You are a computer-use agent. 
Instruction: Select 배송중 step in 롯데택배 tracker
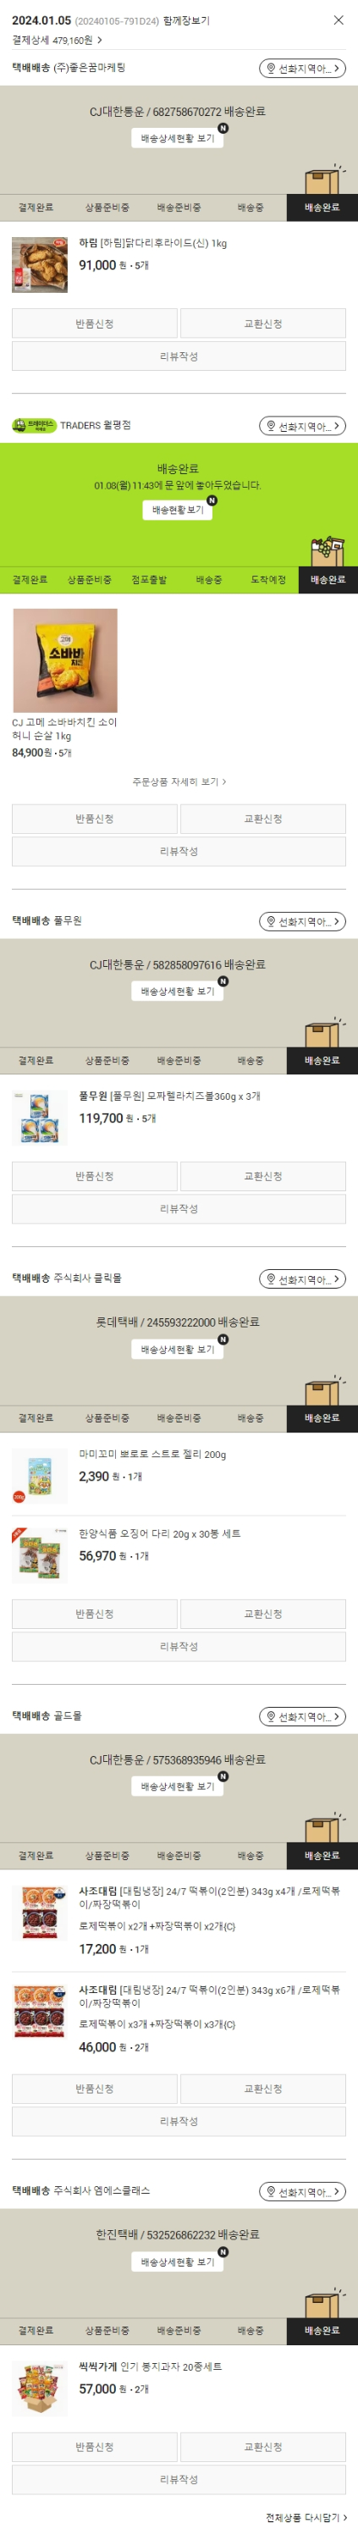coord(251,1418)
